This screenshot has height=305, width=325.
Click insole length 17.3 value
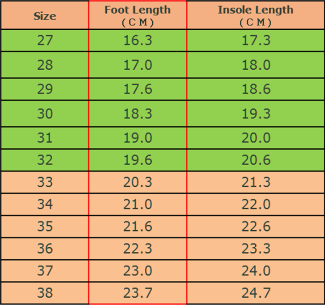coord(256,40)
